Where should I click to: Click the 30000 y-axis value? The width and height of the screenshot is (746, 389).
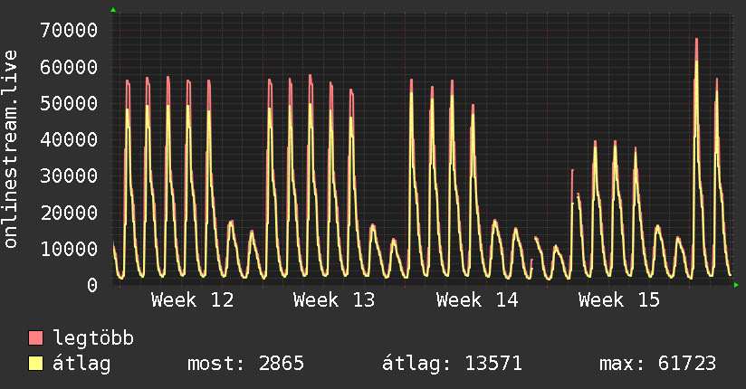coord(69,176)
